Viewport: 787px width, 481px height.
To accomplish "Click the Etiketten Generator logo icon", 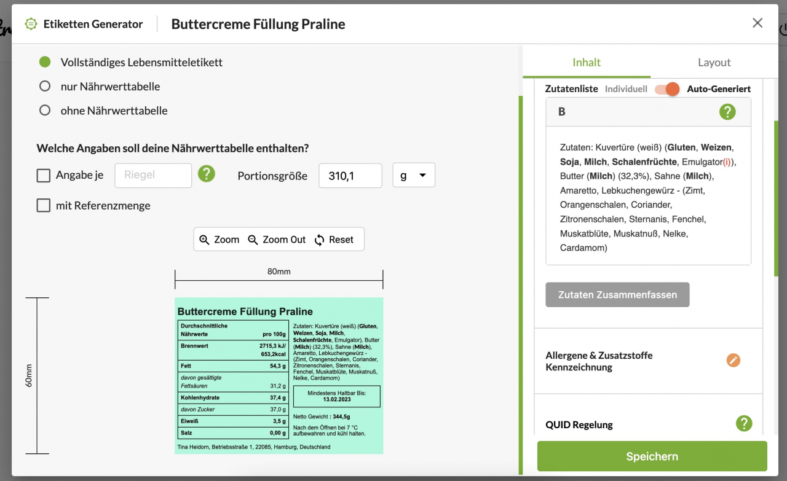I will (30, 23).
